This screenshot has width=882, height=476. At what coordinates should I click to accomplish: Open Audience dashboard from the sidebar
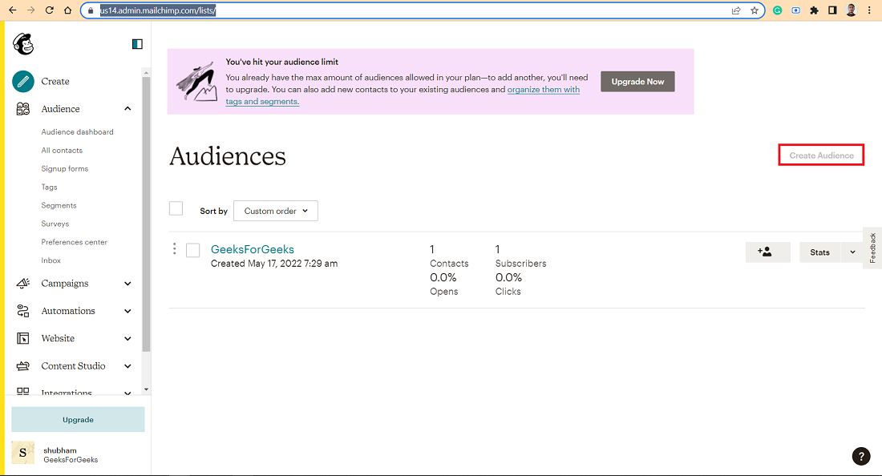click(77, 132)
